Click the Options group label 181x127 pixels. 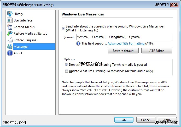pyautogui.click(x=69, y=59)
